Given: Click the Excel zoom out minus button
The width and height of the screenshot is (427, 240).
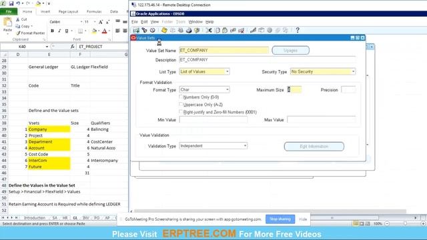Looking at the screenshot, I should [x=387, y=223].
